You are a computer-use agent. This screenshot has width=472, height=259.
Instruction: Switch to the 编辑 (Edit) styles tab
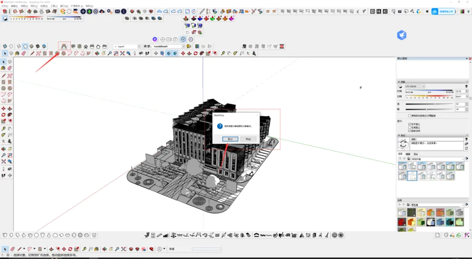click(408, 154)
